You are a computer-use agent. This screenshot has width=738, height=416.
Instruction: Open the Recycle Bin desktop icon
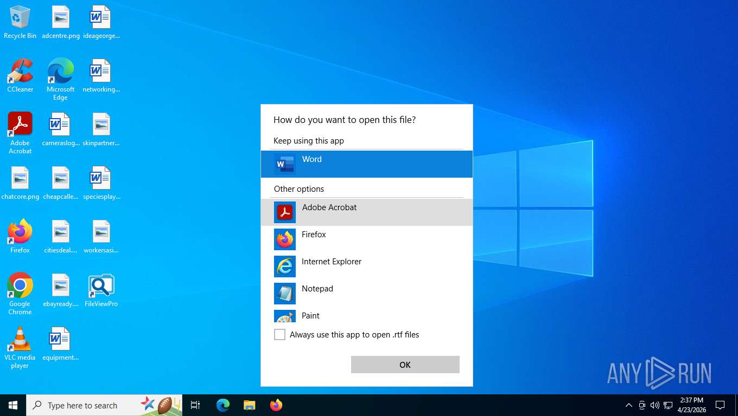(20, 23)
